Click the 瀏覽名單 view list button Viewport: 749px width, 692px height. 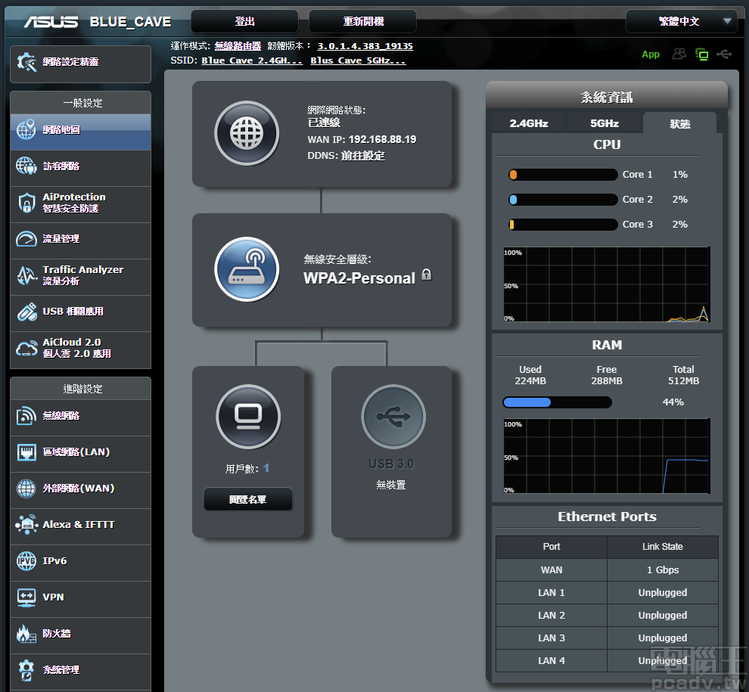point(247,500)
